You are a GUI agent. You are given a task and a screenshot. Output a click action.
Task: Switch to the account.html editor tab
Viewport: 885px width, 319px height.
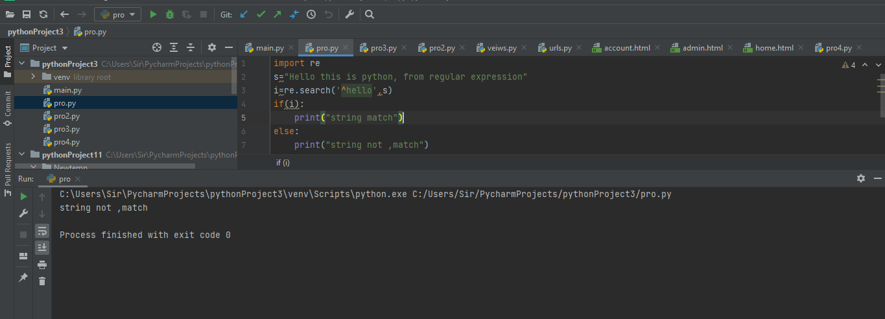tap(626, 48)
